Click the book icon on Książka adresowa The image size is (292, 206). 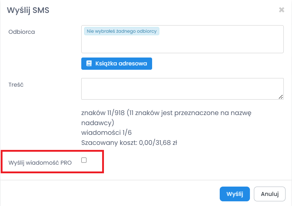(89, 64)
